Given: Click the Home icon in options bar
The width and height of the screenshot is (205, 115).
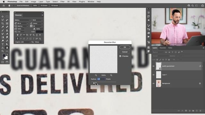Looking at the screenshot, I should tap(4, 6).
